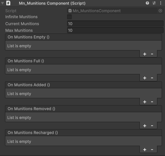Remove listener from On Munitions Full

point(152,78)
